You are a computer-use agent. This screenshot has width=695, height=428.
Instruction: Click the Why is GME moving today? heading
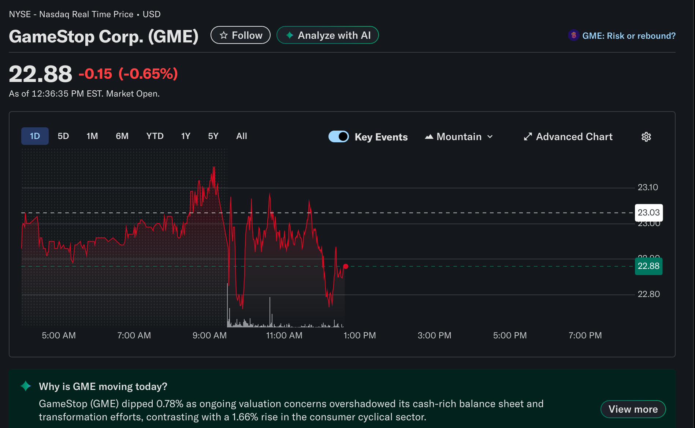click(x=103, y=386)
